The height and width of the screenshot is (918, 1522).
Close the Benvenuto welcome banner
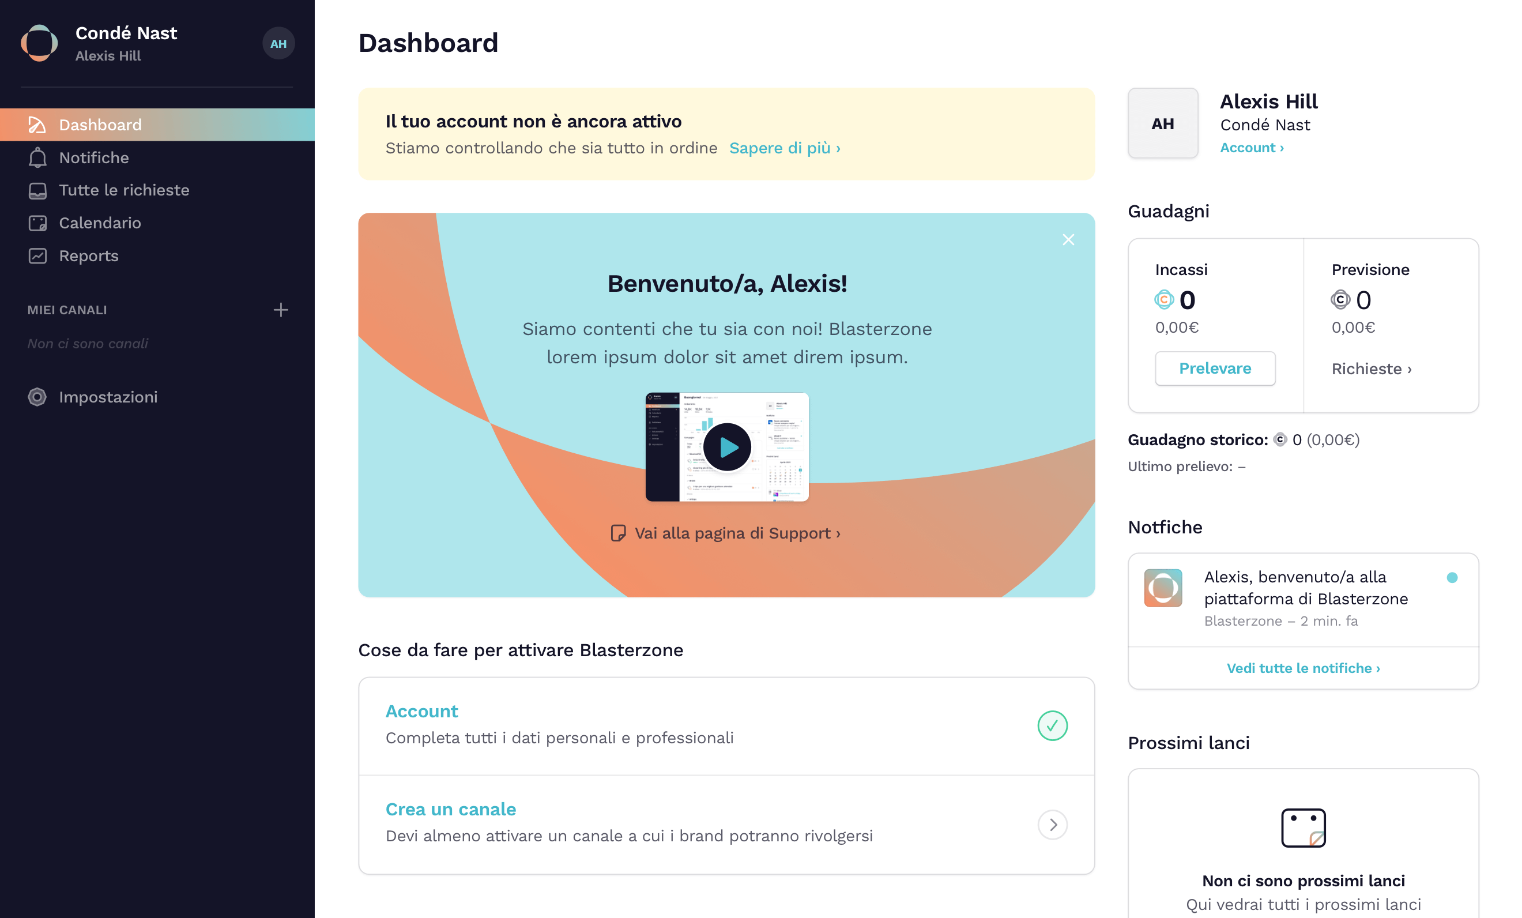[x=1068, y=240]
